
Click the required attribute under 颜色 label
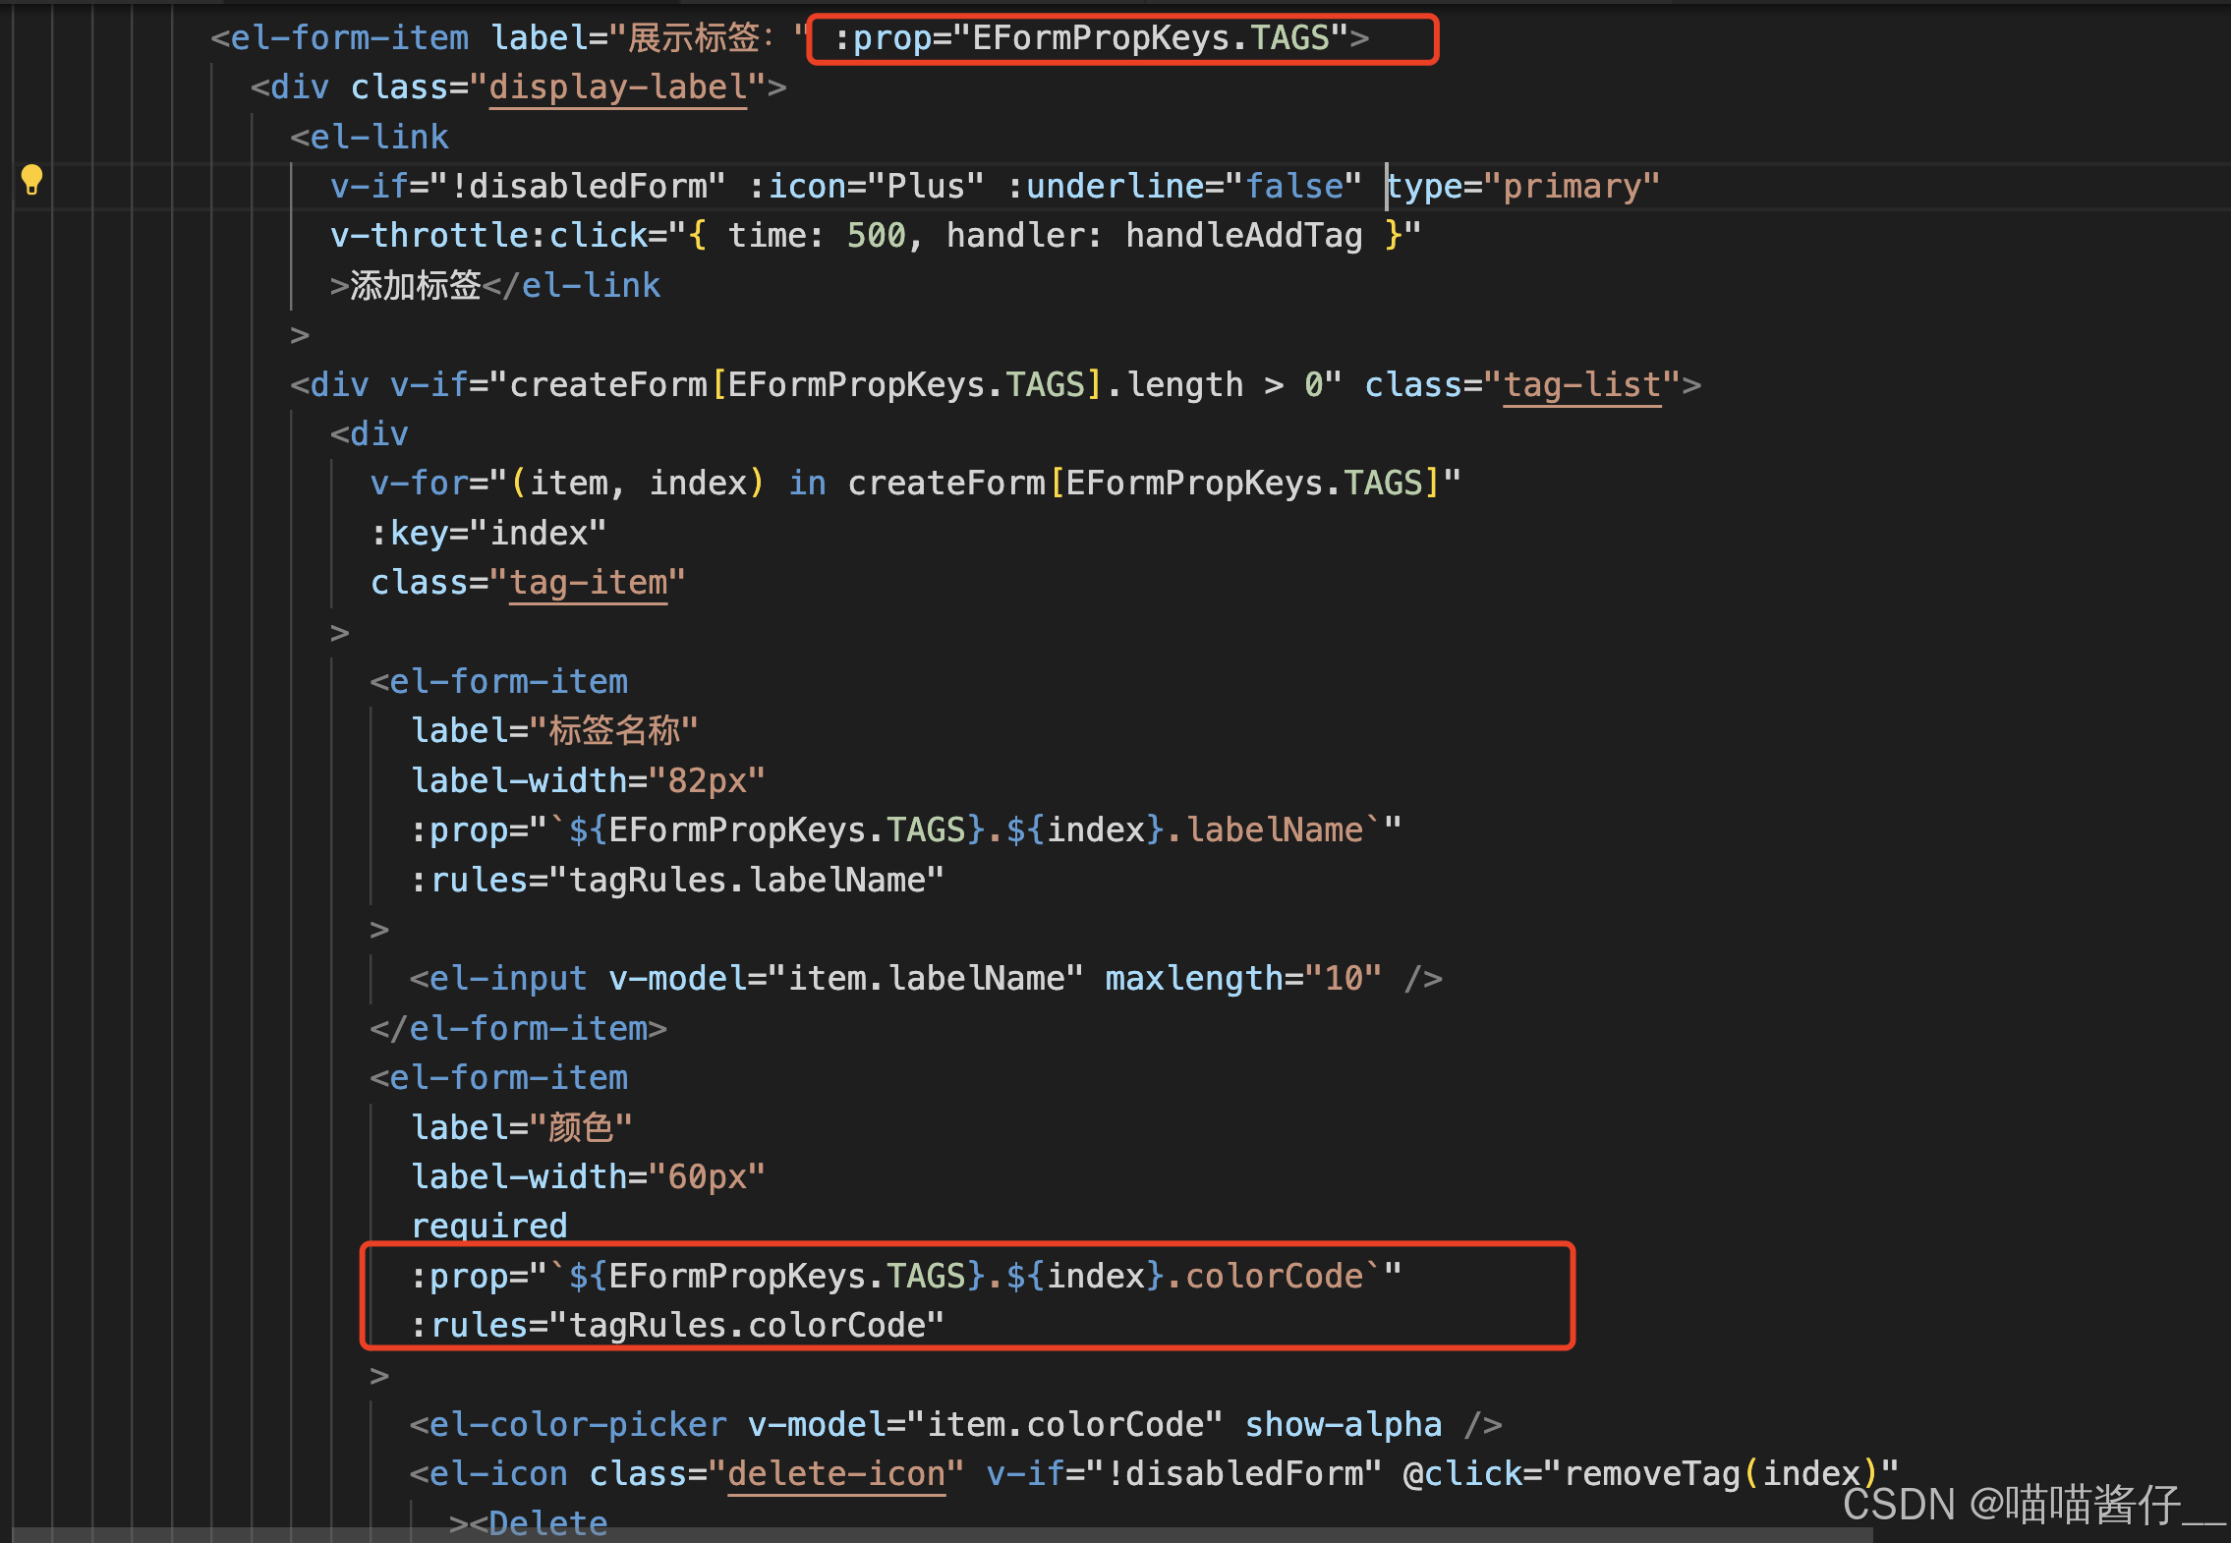pyautogui.click(x=488, y=1225)
